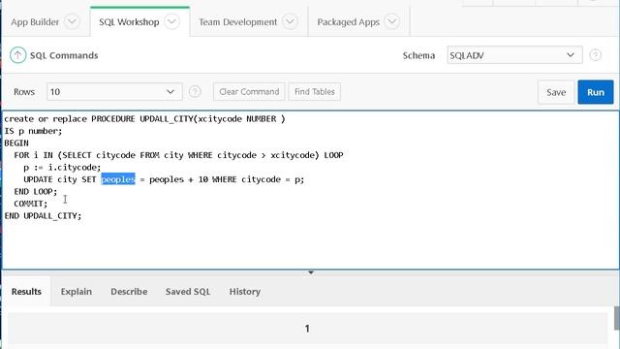Click the highlighted word peoples in editor
Image resolution: width=620 pixels, height=349 pixels.
118,179
